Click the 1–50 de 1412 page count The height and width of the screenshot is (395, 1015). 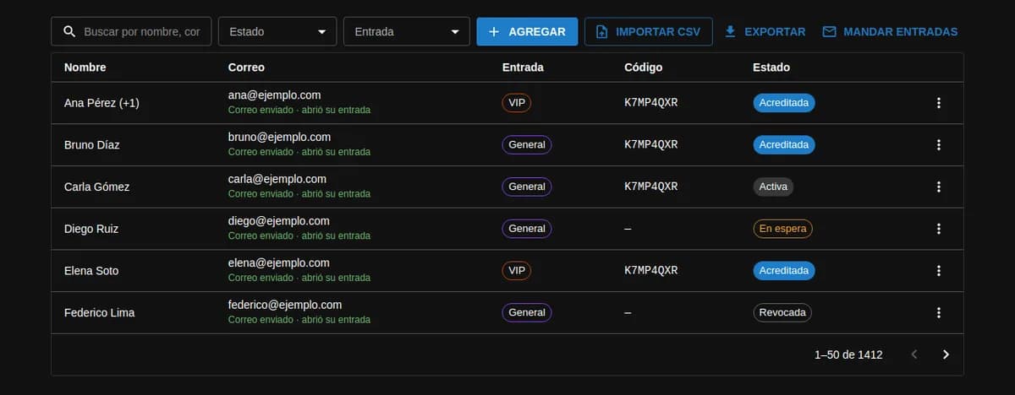848,354
